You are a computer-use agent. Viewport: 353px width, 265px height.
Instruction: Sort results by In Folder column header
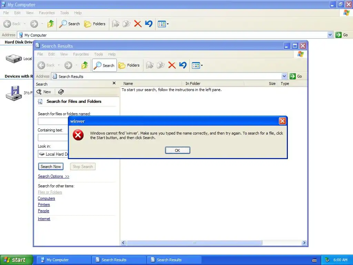coord(213,84)
